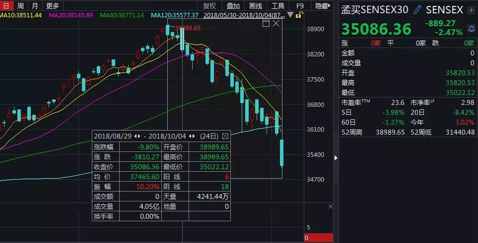The height and width of the screenshot is (243, 478).
Task: Click the pencil edit icon beside 孟买SENSEX30
Action: point(417,10)
